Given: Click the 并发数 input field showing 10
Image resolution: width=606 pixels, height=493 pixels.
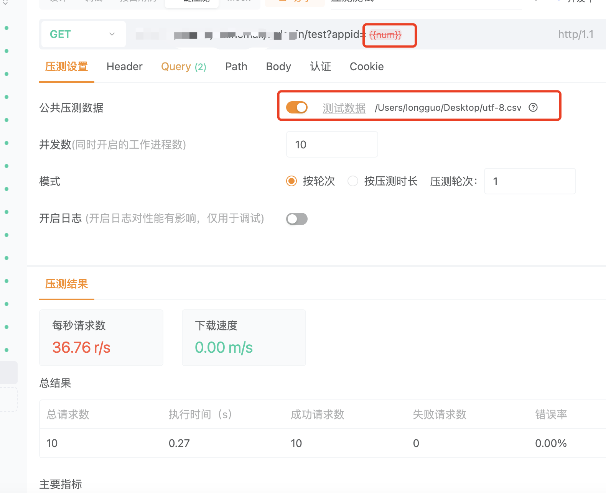Looking at the screenshot, I should click(x=332, y=145).
